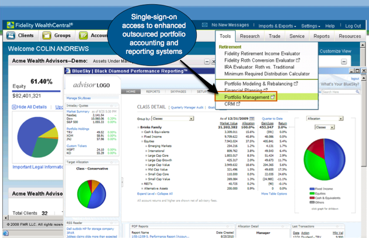
Task: Collapse the Brinks Family tree row
Action: 139,127
